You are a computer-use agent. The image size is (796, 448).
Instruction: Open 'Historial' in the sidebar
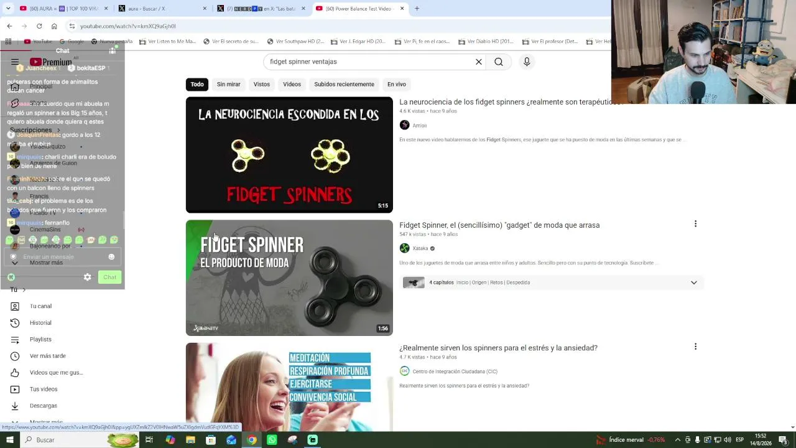point(40,323)
